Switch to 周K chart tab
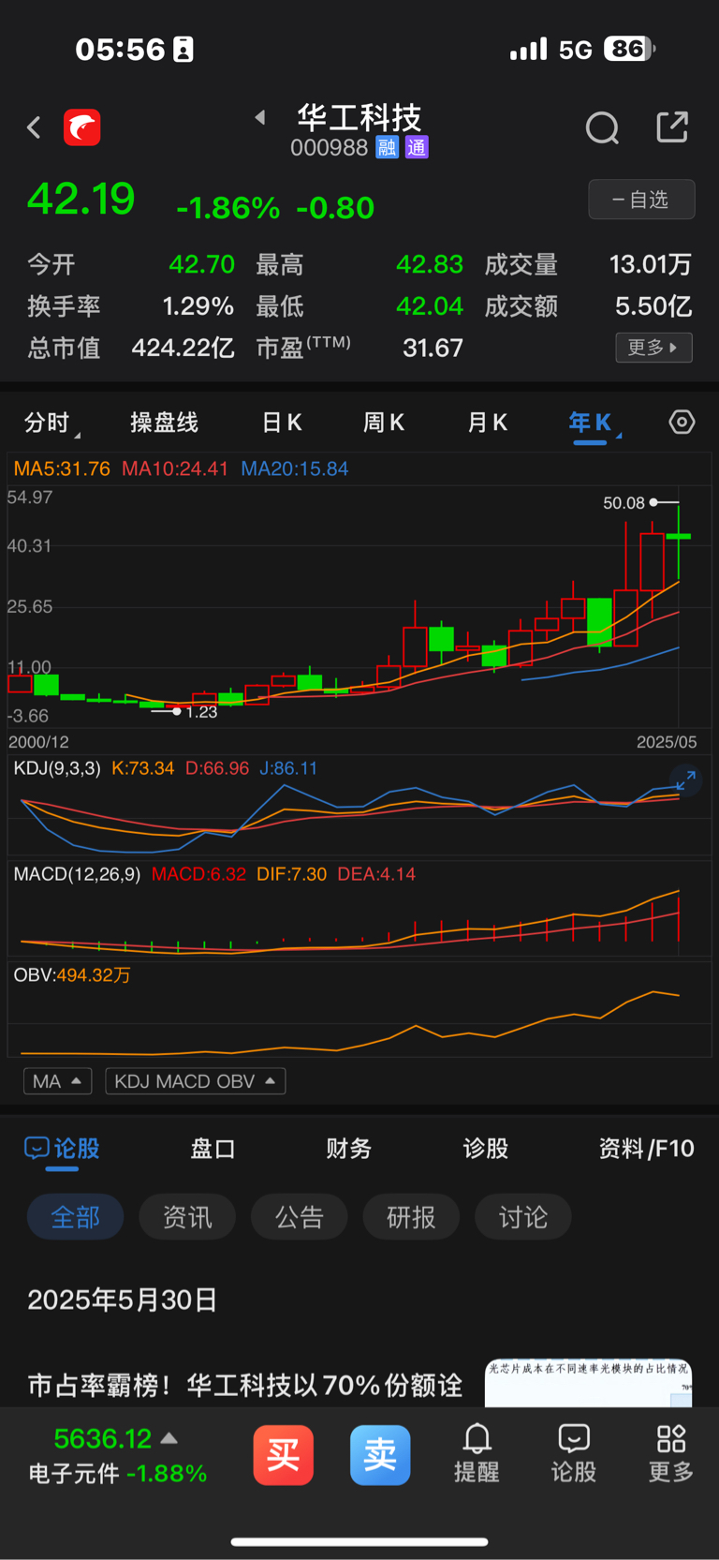The width and height of the screenshot is (719, 1560). click(384, 423)
